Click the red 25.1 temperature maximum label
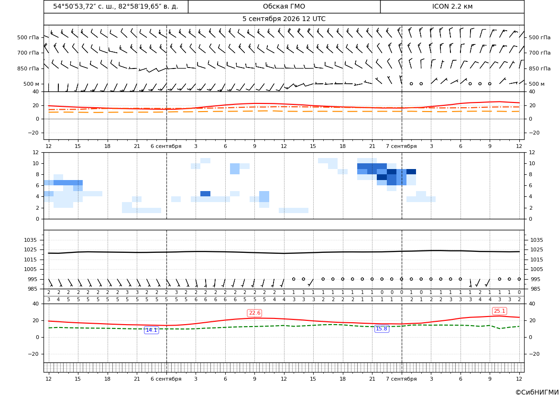This screenshot has height=396, width=559. coord(499,311)
